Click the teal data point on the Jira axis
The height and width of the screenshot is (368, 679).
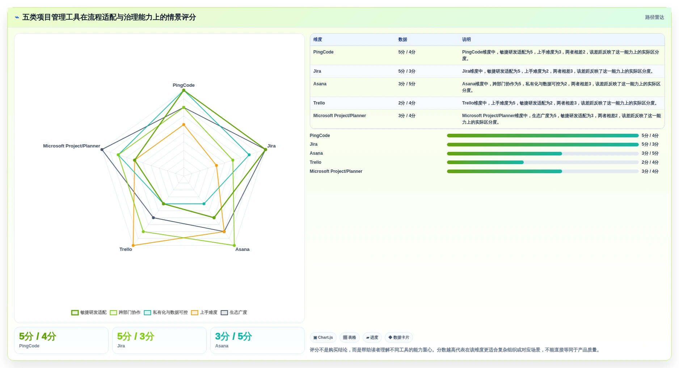[249, 155]
